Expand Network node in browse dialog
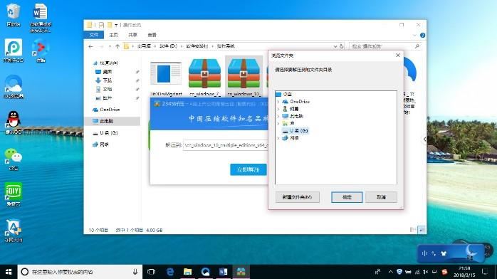497x279 pixels. 278,138
